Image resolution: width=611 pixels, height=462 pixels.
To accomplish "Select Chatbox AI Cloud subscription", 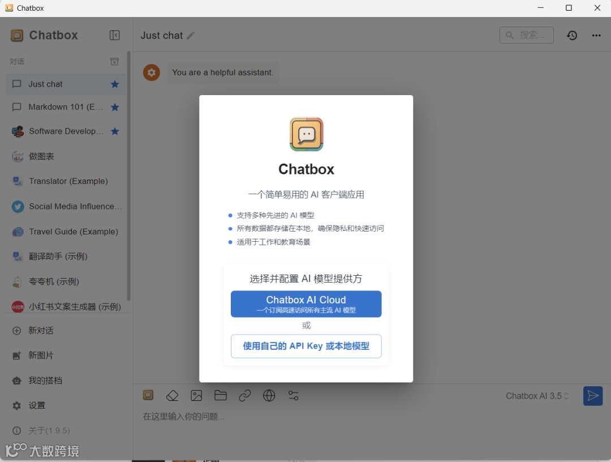I will (305, 304).
